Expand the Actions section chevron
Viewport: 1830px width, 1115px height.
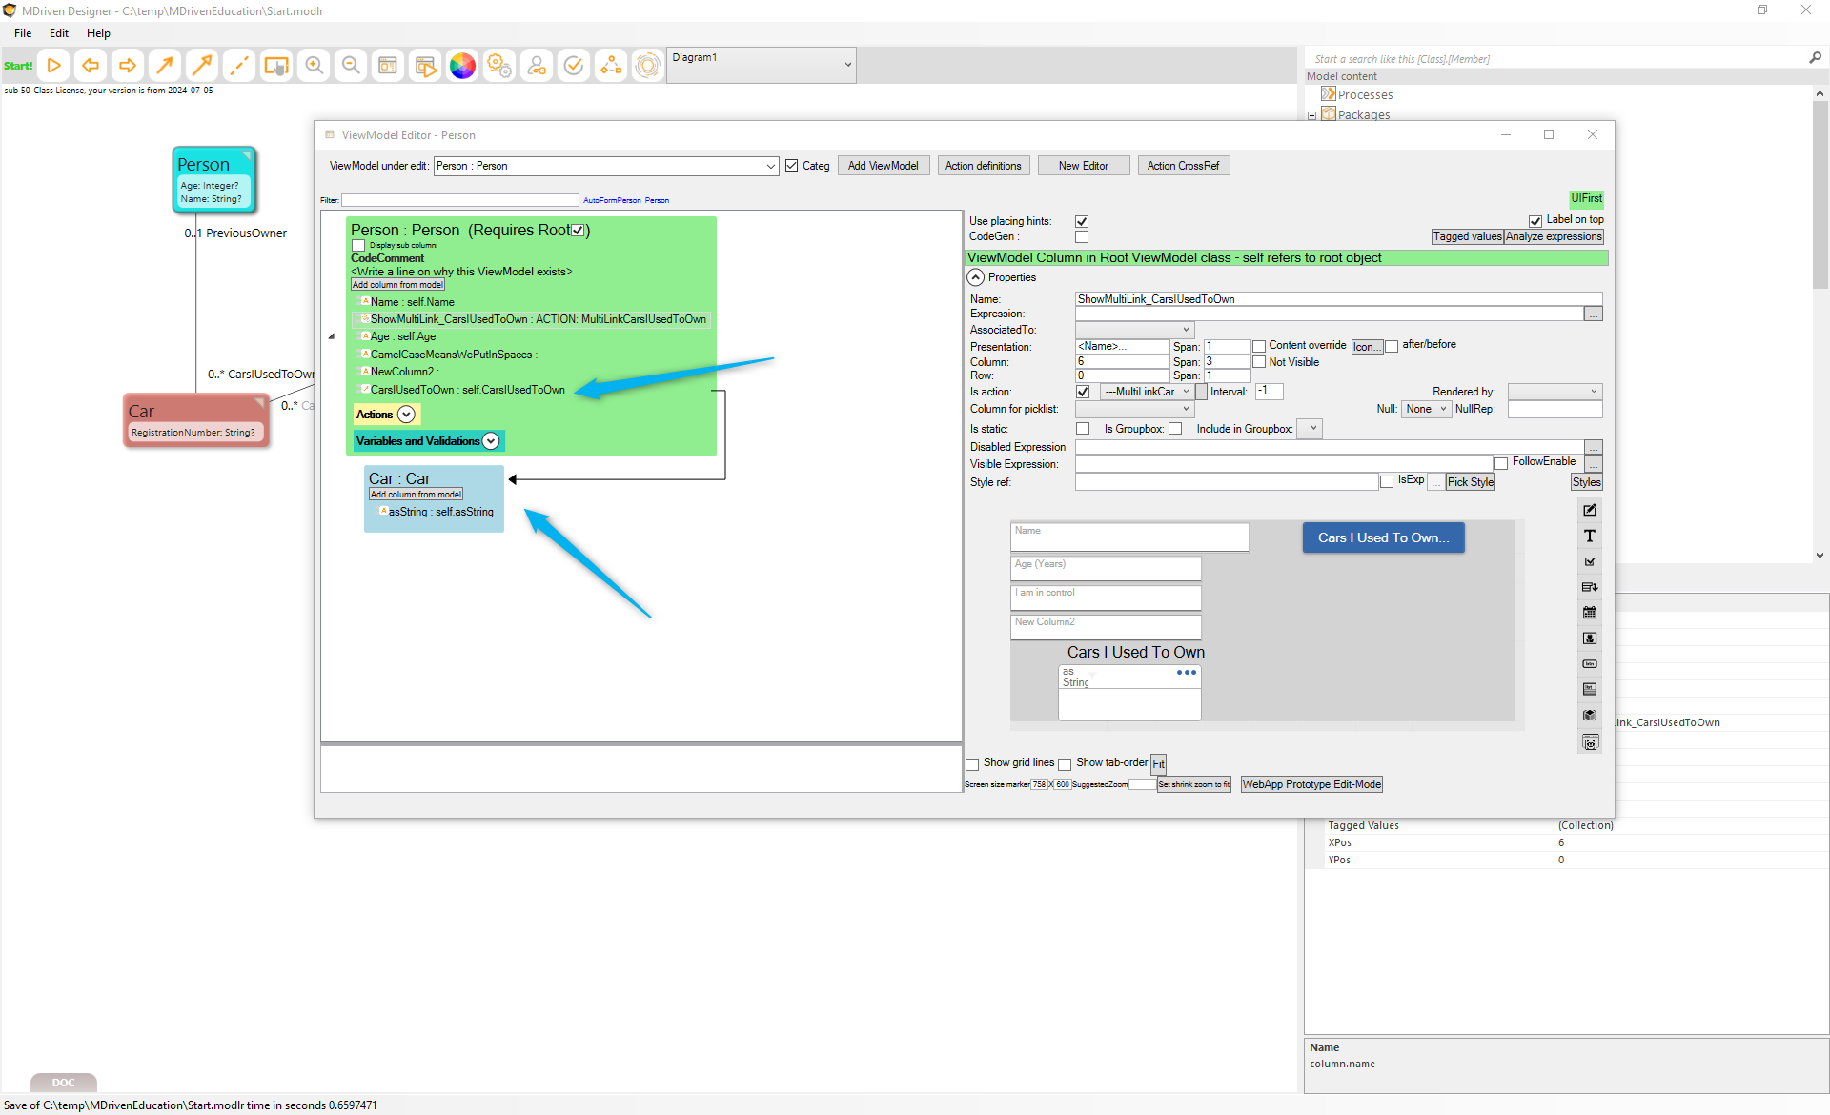coord(406,415)
